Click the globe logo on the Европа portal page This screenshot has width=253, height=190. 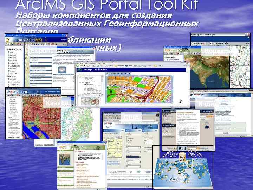point(62,70)
